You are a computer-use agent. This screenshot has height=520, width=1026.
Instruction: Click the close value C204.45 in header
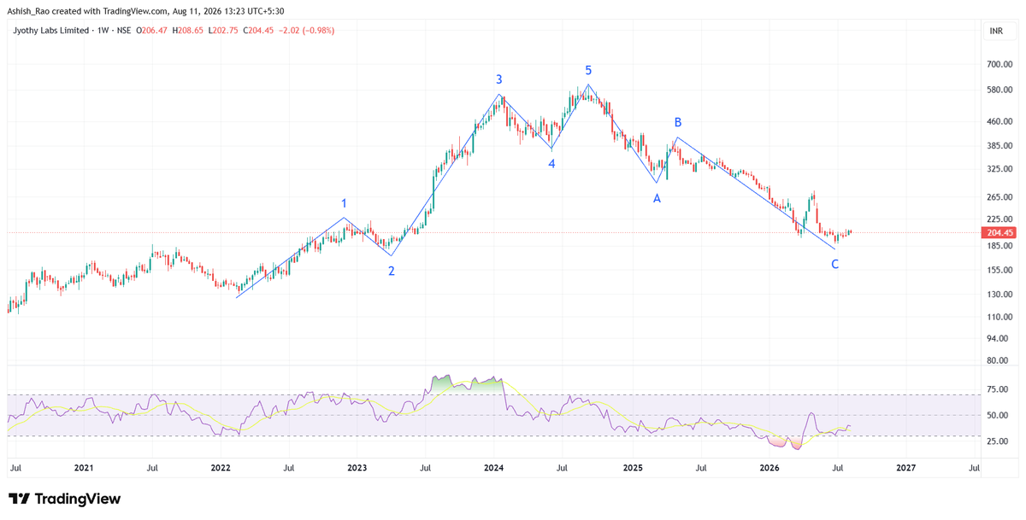pyautogui.click(x=260, y=30)
